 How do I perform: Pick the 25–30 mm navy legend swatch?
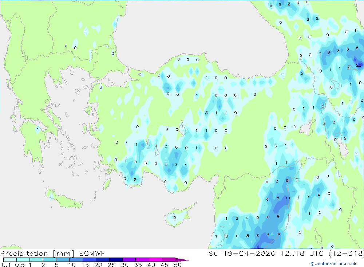pyautogui.click(x=116, y=260)
